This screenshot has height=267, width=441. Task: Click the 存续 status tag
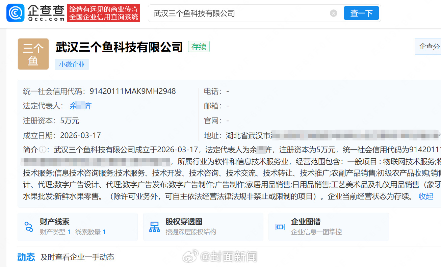click(199, 47)
